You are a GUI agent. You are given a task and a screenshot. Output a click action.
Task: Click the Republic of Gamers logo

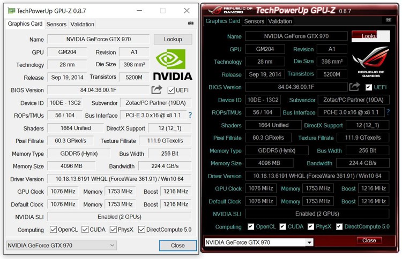click(371, 62)
